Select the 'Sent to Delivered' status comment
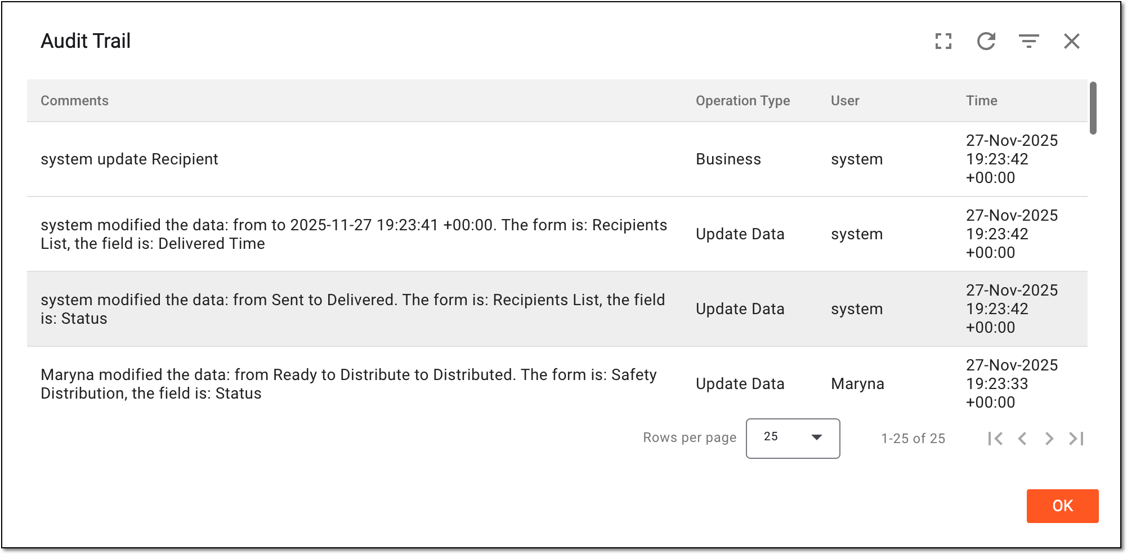The height and width of the screenshot is (554, 1127). point(352,309)
